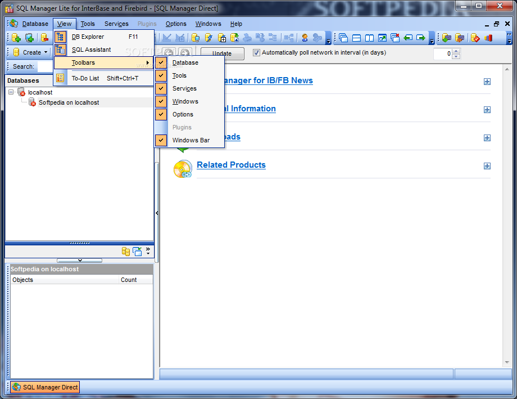Collapse DB Explorer using left-arrow splitter handle
This screenshot has width=517, height=399.
[x=157, y=213]
